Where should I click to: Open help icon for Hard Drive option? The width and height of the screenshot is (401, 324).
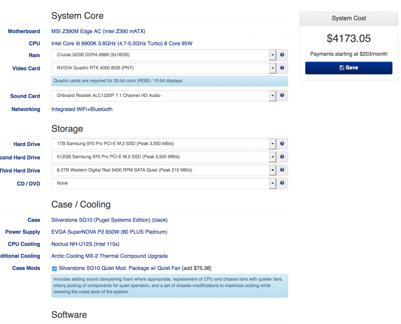(x=282, y=144)
